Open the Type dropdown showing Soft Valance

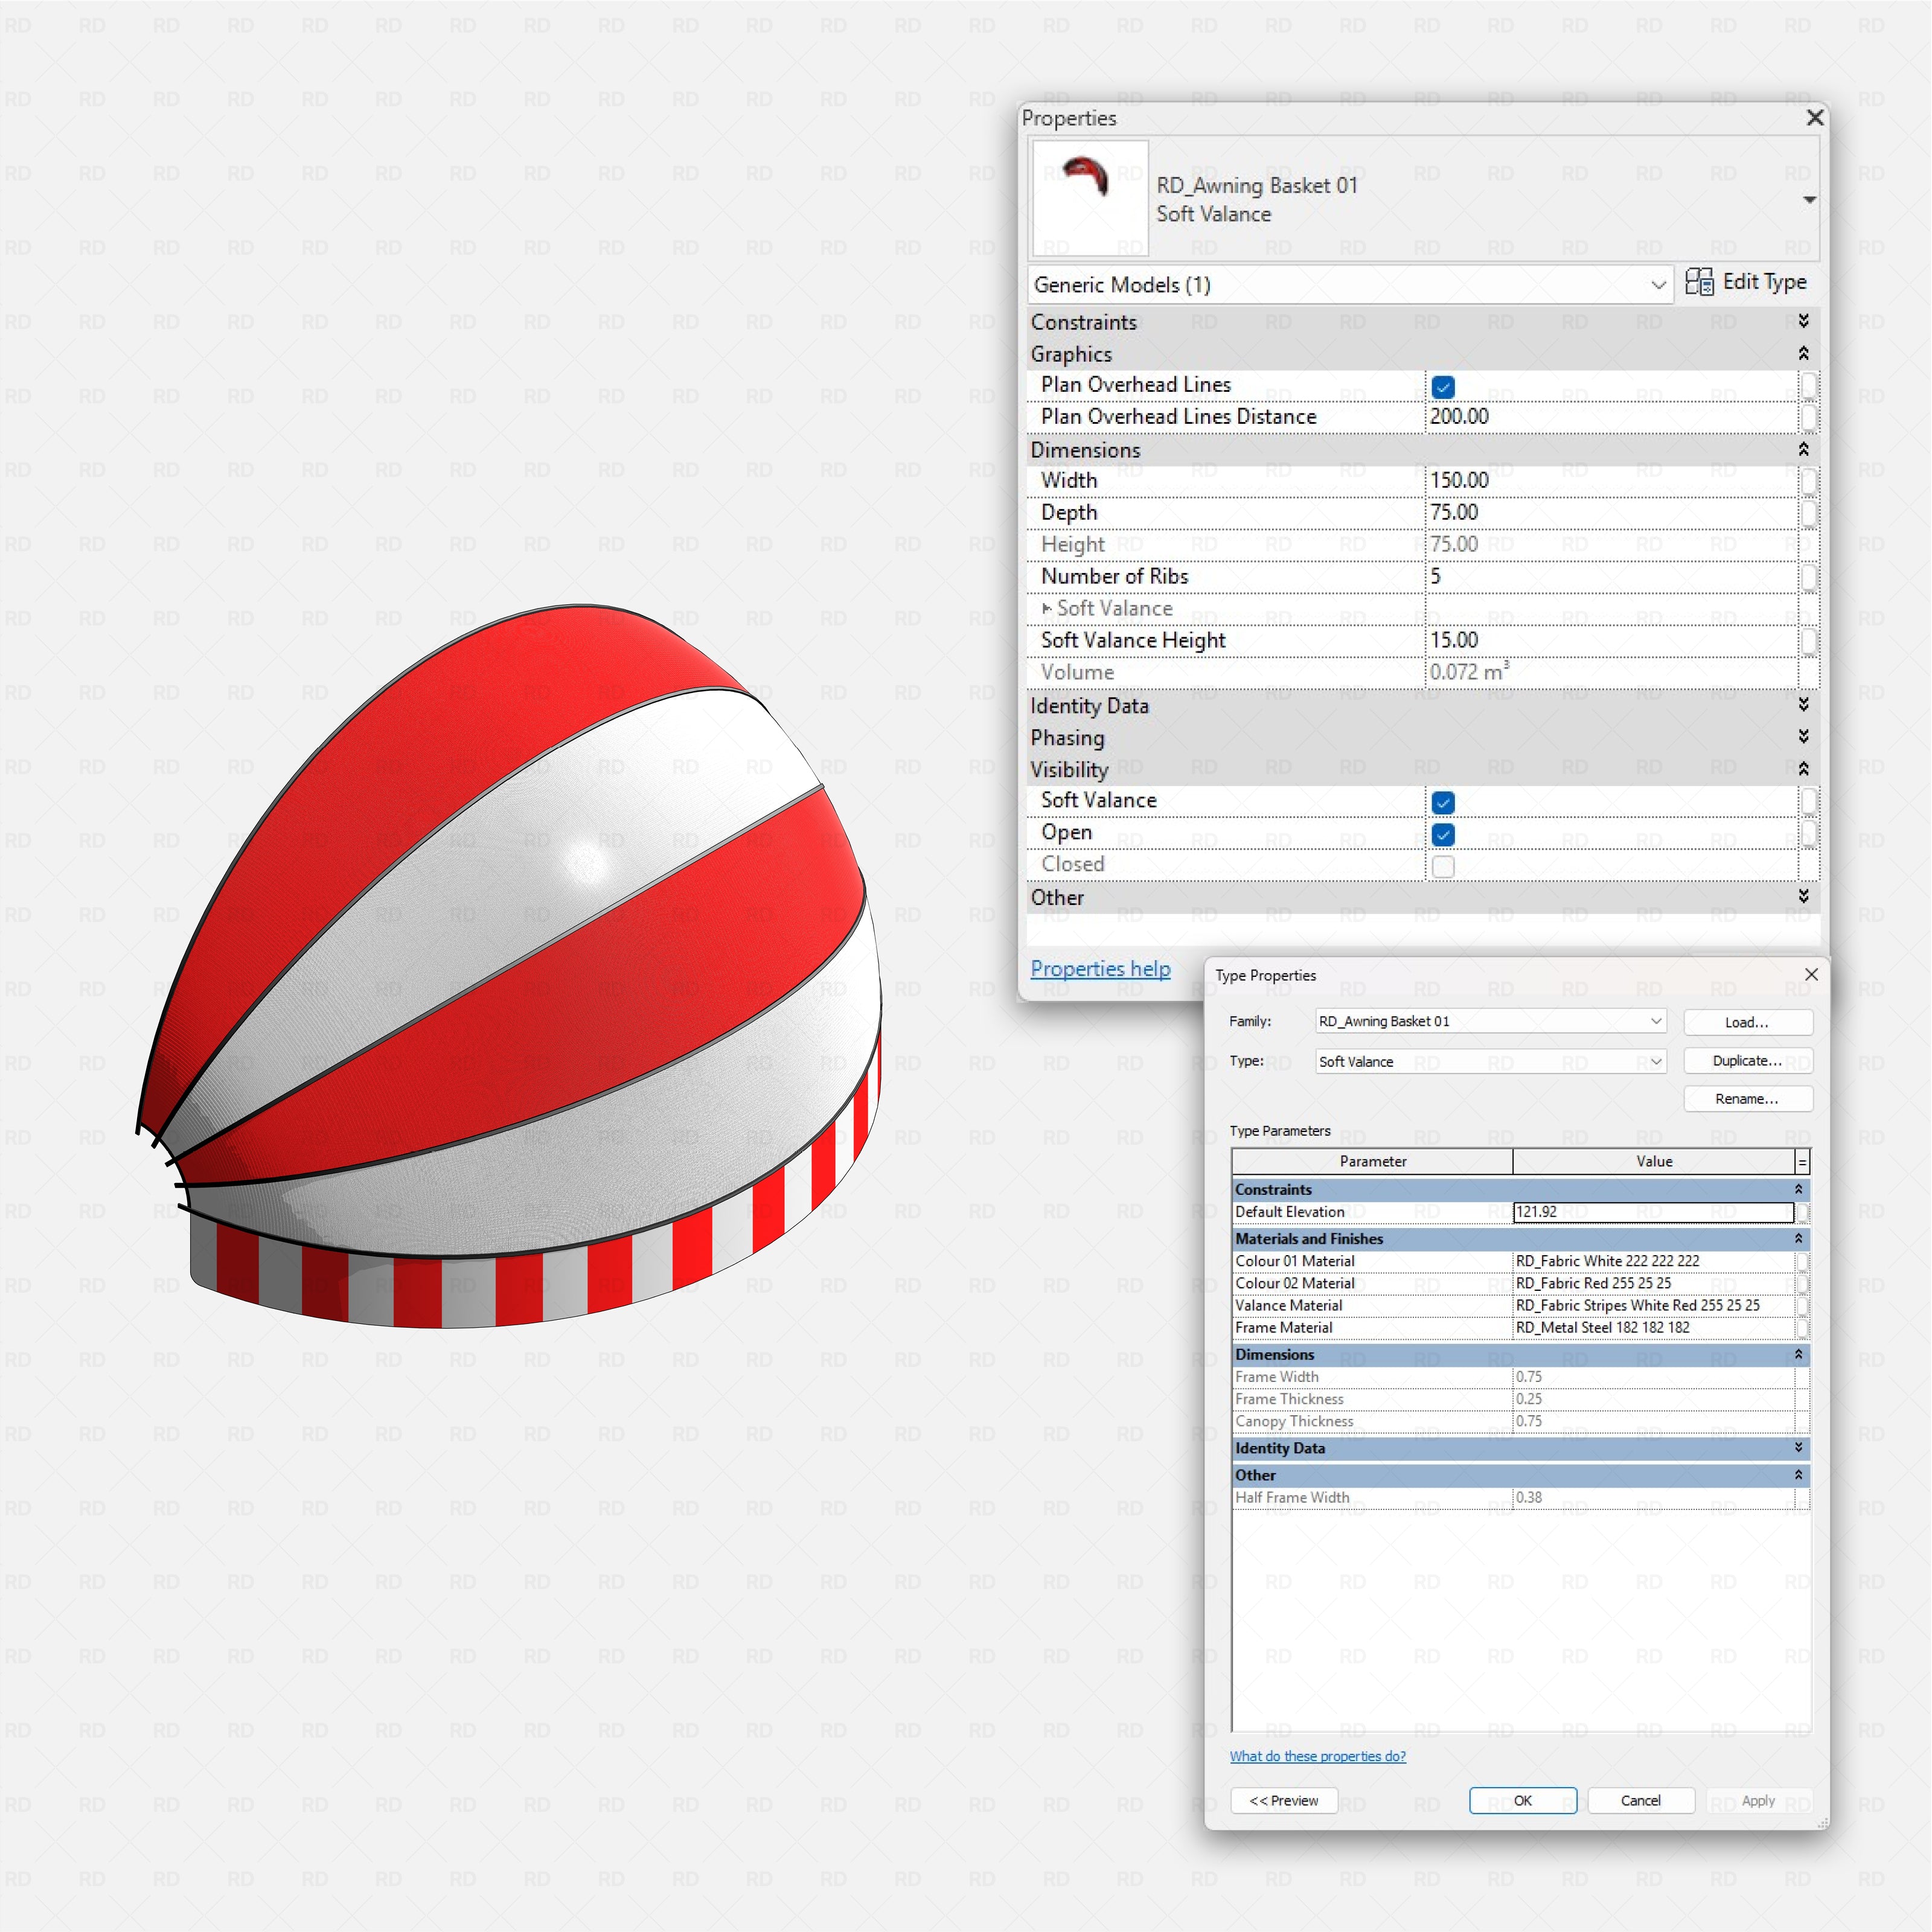[1490, 1061]
